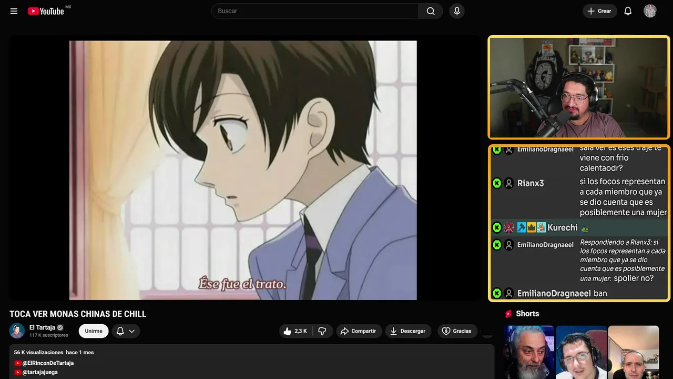Screen dimensions: 673x379
Task: Open the notifications bell in the header
Action: coord(628,11)
